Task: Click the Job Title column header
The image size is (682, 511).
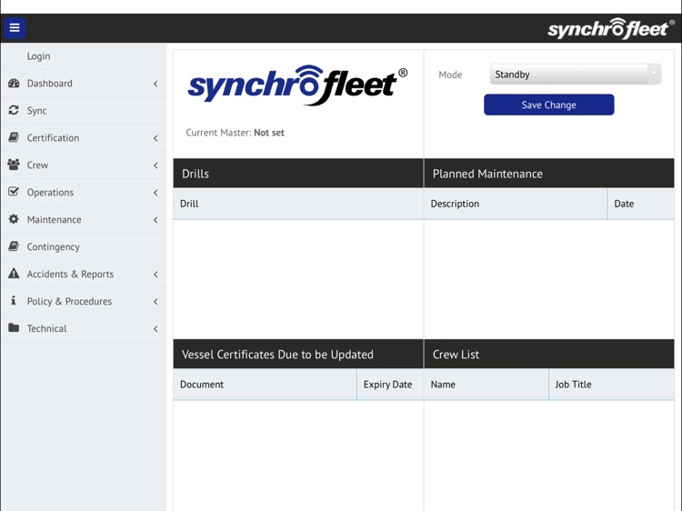Action: (612, 385)
